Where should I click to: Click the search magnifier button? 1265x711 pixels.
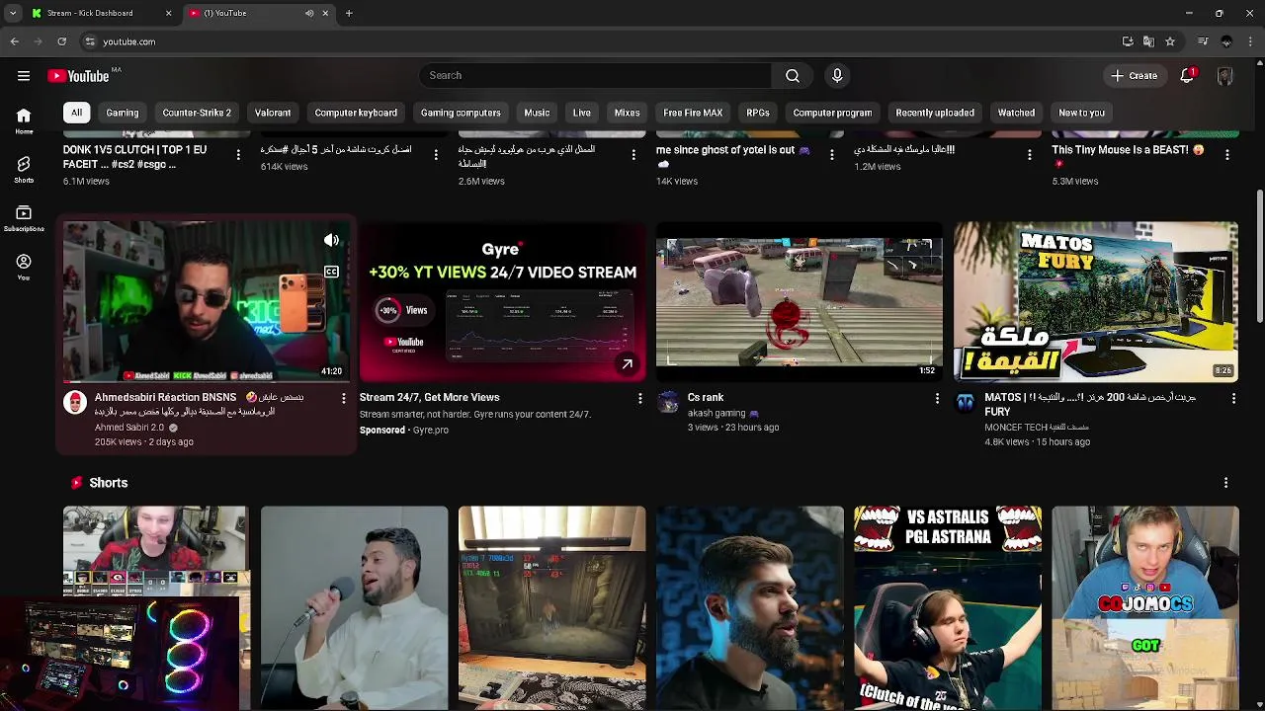(x=793, y=75)
